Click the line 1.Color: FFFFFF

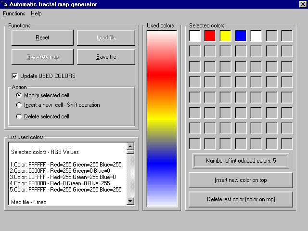point(65,165)
